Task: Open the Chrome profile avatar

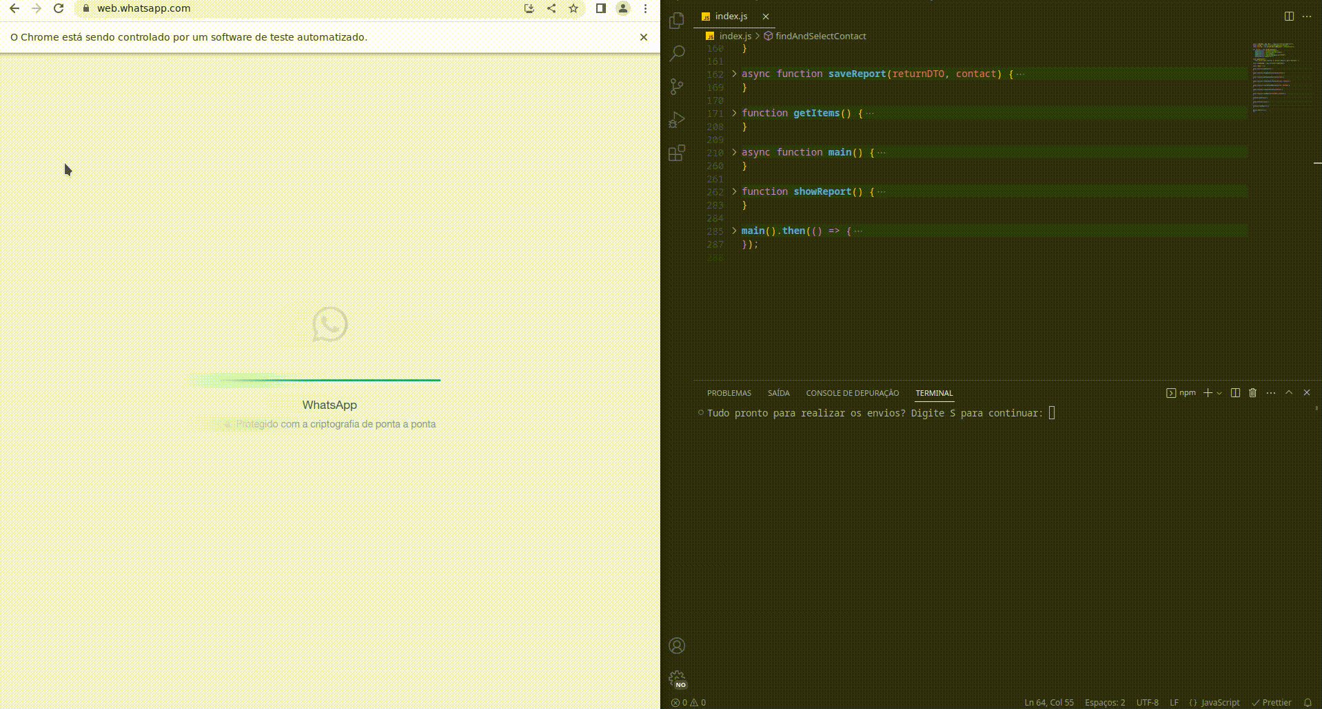Action: pyautogui.click(x=623, y=8)
